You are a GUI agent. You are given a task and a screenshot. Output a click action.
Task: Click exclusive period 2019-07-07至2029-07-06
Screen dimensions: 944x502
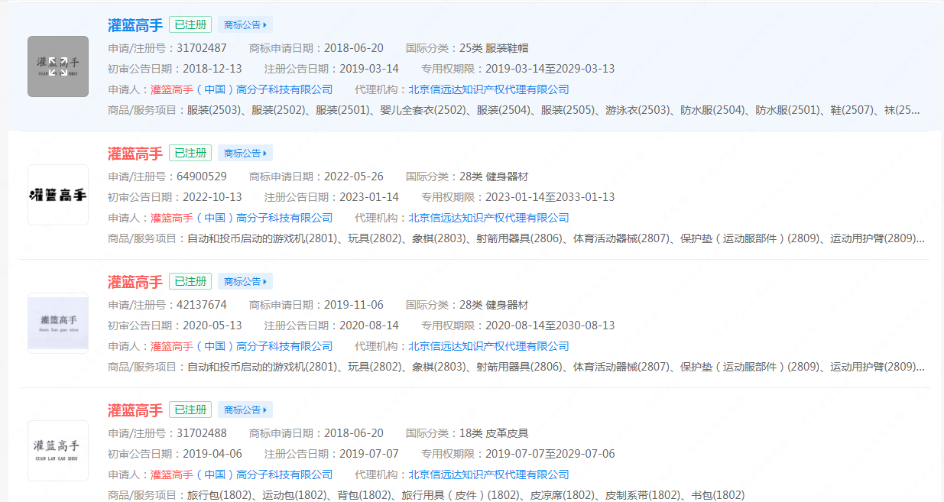tap(550, 453)
